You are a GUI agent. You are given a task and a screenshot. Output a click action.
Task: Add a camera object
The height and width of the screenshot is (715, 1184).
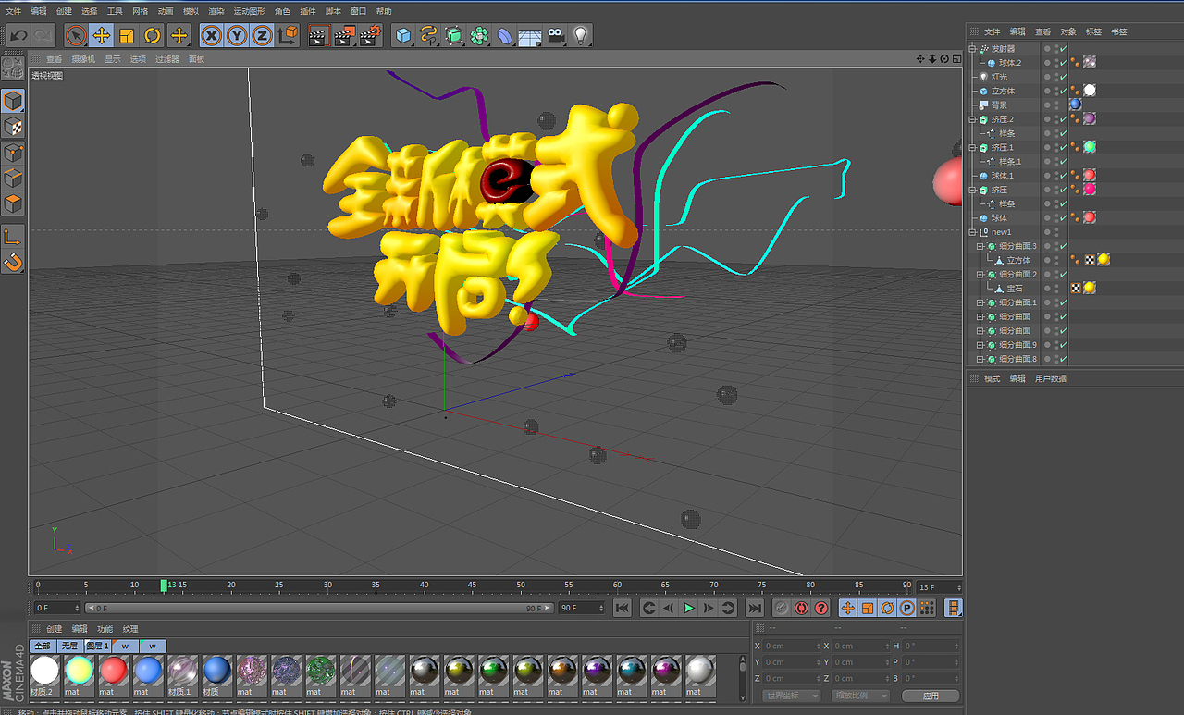(555, 36)
